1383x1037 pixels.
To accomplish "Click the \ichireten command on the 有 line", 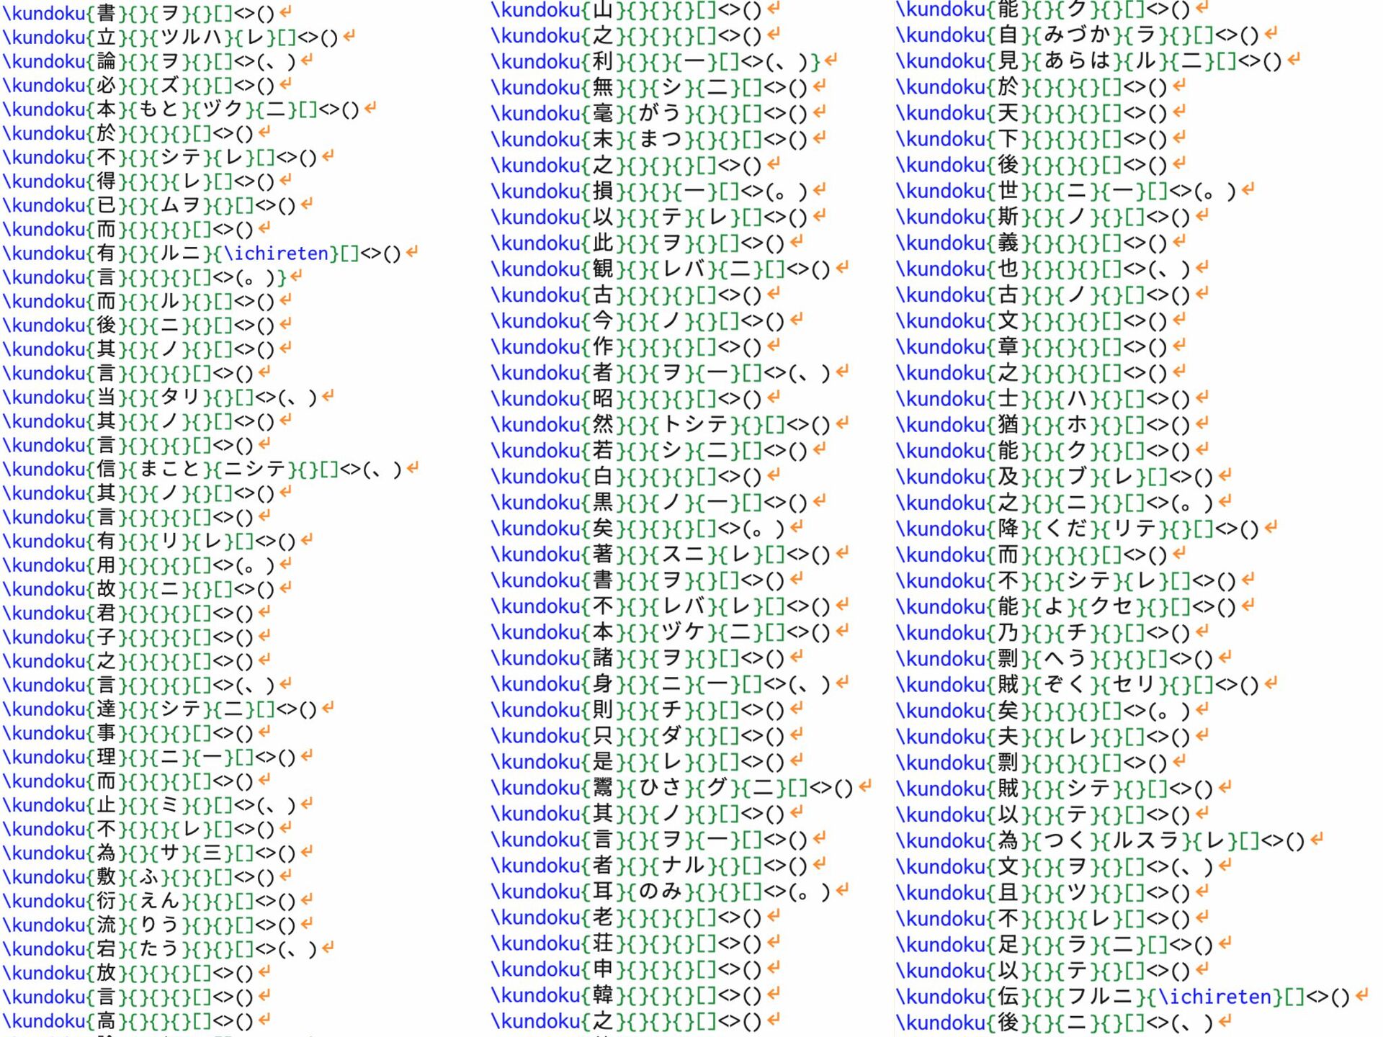I will pyautogui.click(x=277, y=253).
